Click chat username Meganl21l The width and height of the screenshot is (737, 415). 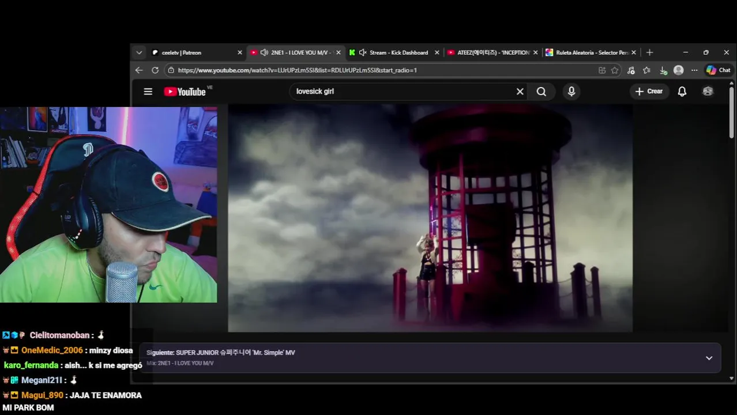(42, 380)
